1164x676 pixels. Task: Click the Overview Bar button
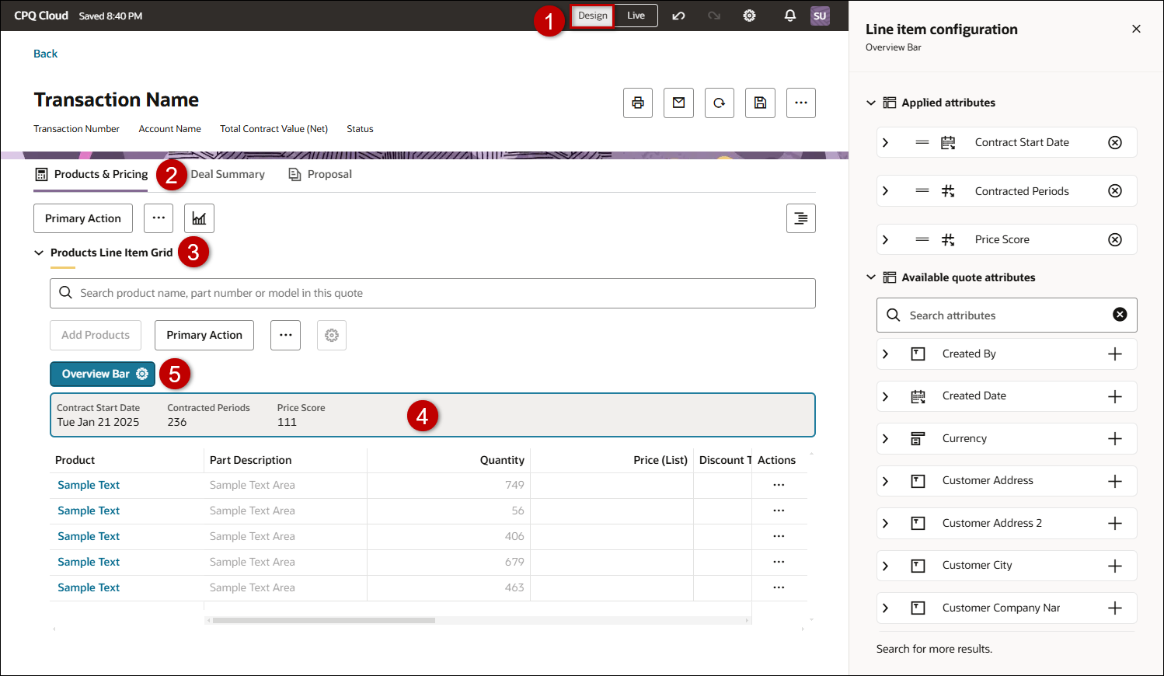[x=103, y=374]
